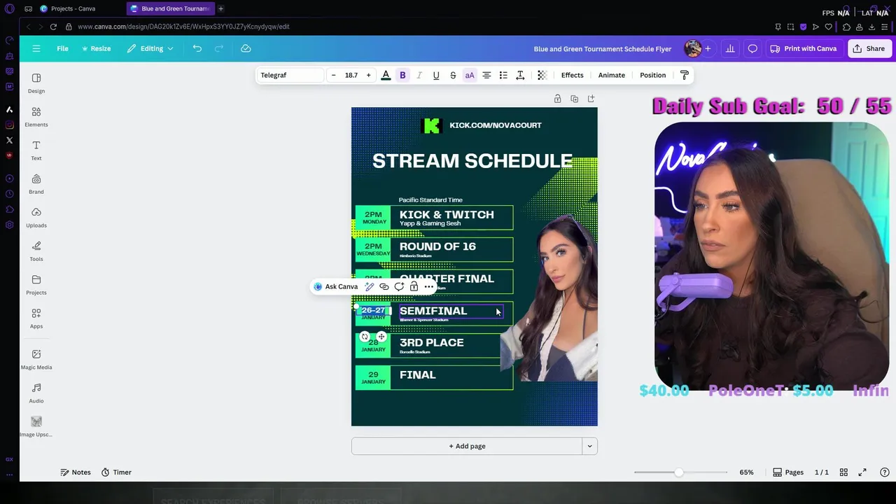Open Magic Write pencil icon
896x504 pixels.
pos(369,286)
